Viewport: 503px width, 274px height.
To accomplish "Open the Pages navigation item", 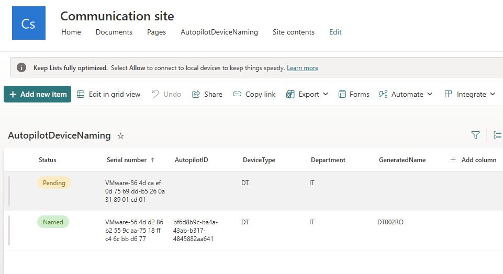I will coord(157,32).
